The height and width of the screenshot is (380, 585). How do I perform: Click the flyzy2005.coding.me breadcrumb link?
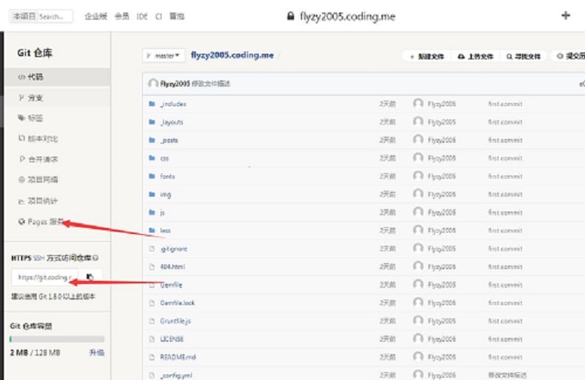pyautogui.click(x=232, y=55)
